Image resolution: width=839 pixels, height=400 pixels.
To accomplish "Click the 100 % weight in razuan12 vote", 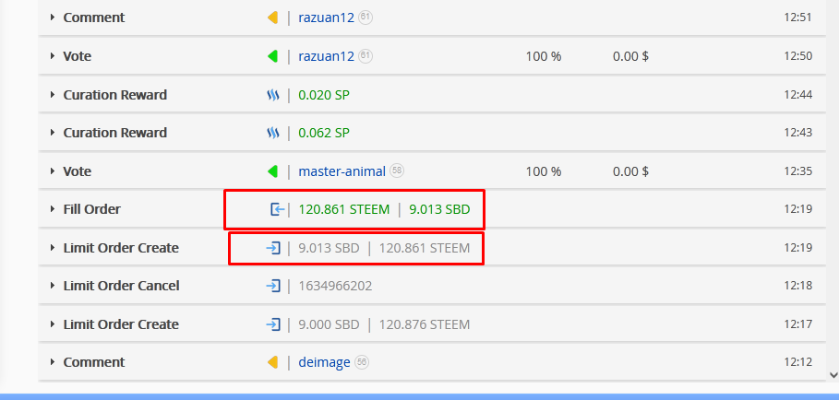I will (544, 56).
